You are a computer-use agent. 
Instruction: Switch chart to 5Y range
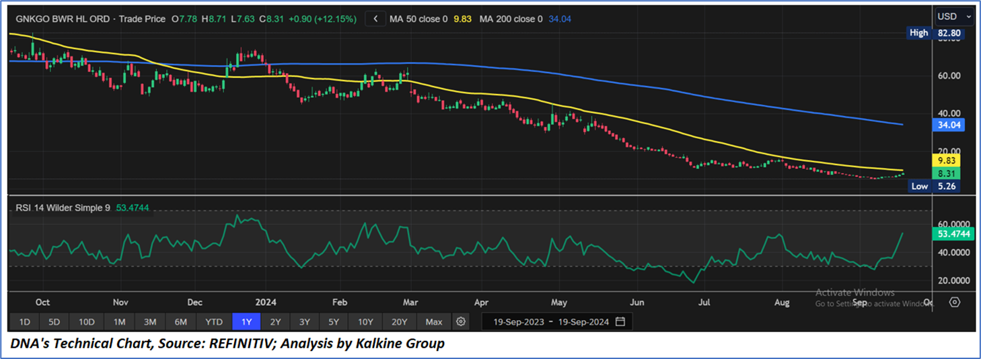[x=334, y=321]
